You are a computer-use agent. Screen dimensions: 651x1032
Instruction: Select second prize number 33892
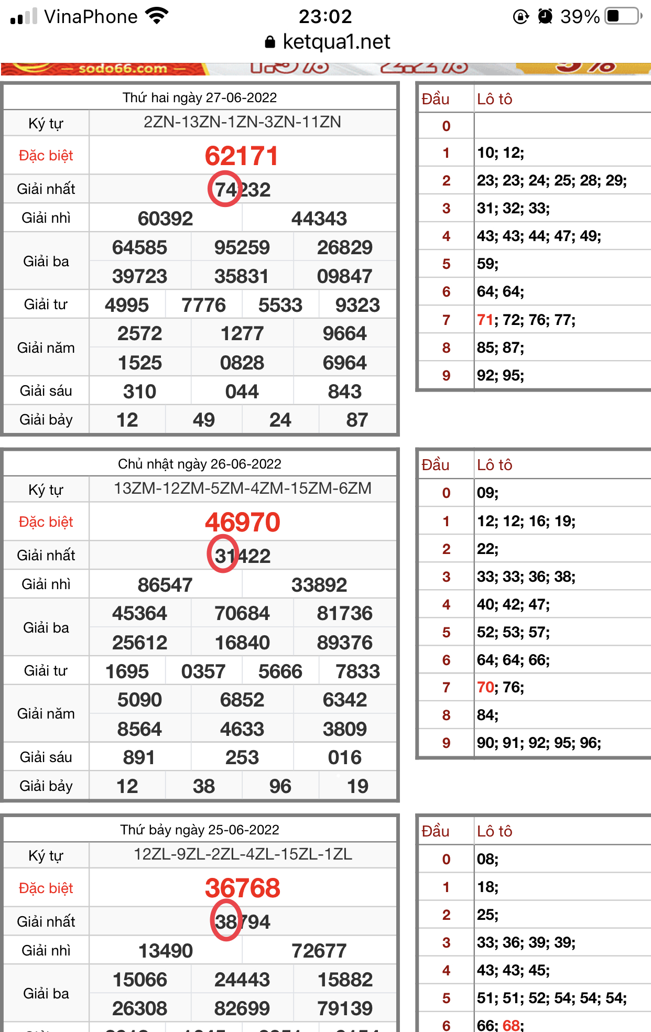[x=319, y=585]
